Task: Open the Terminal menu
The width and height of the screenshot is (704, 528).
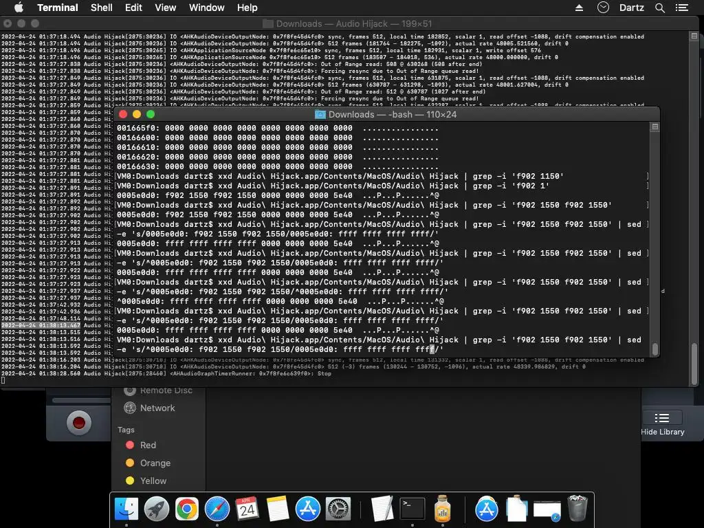Action: pos(58,8)
